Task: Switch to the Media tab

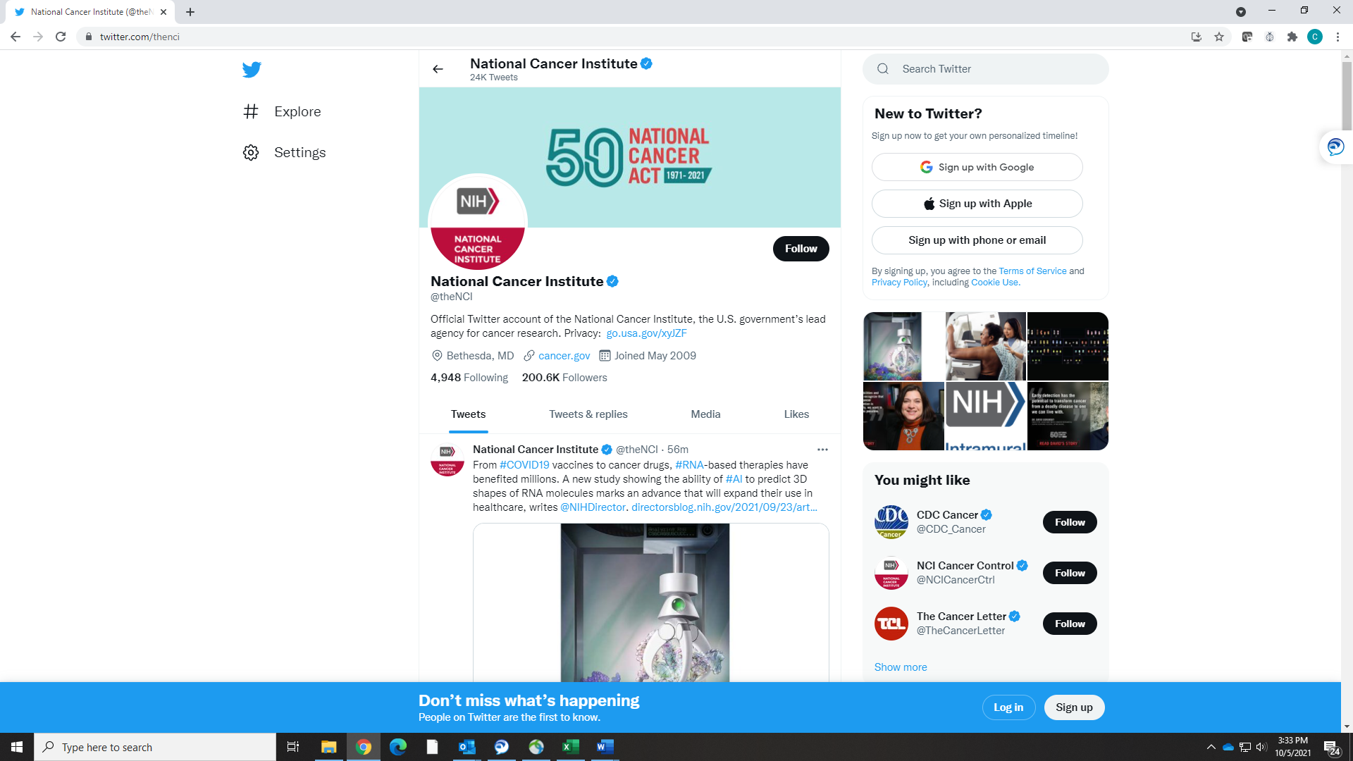Action: (x=705, y=414)
